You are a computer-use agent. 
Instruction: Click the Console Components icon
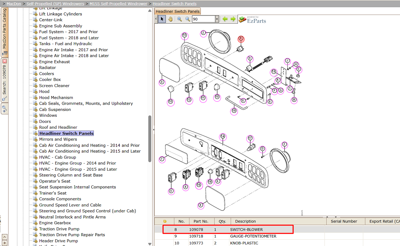pyautogui.click(x=35, y=199)
